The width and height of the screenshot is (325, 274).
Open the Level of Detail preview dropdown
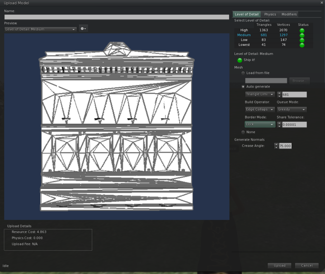pyautogui.click(x=41, y=29)
